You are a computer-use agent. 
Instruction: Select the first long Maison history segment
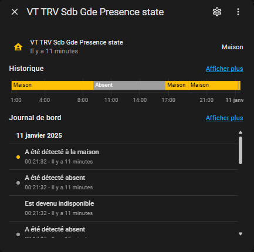click(53, 86)
